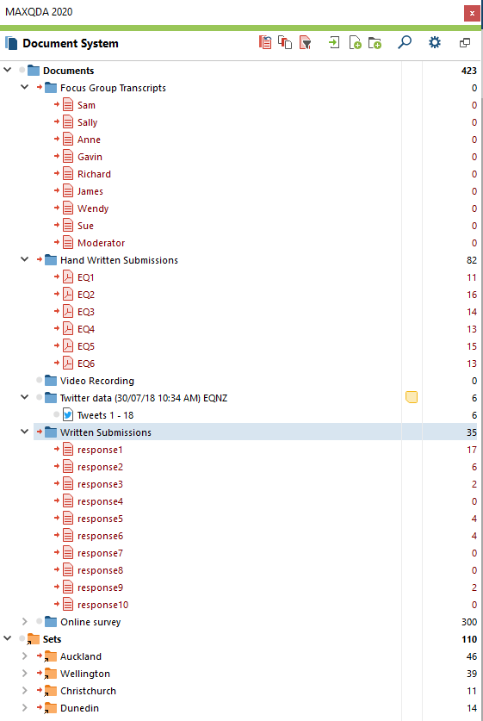The height and width of the screenshot is (721, 483).
Task: Click the count 82 for Hand Written Submissions
Action: (472, 260)
